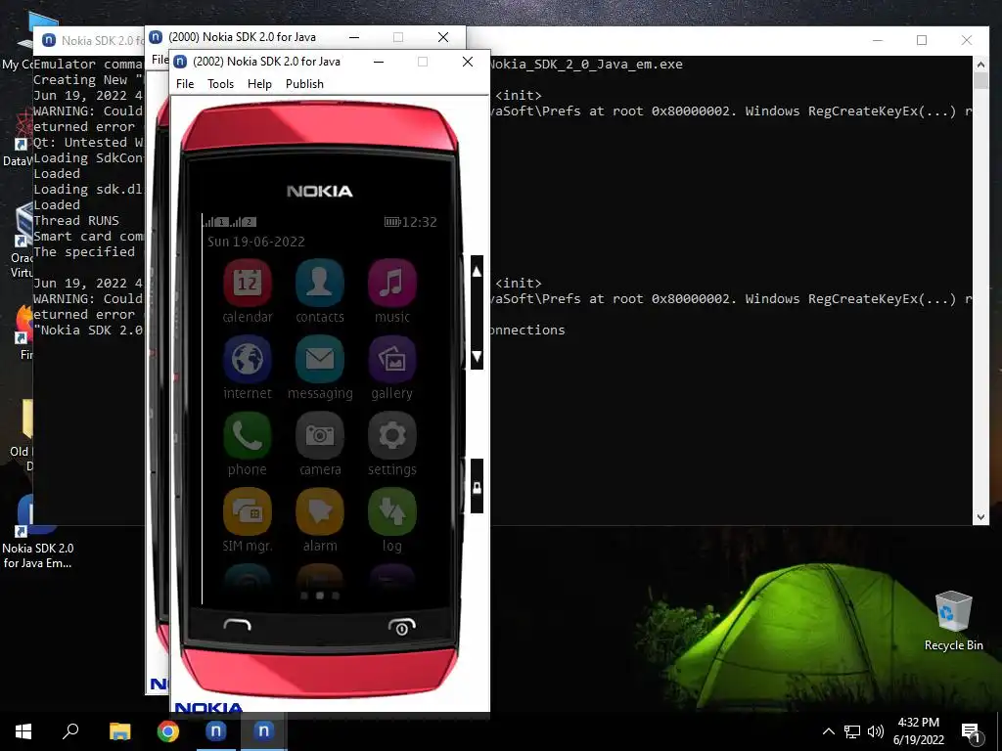Click the console window scrollbar down arrow
1002x751 pixels.
point(980,517)
